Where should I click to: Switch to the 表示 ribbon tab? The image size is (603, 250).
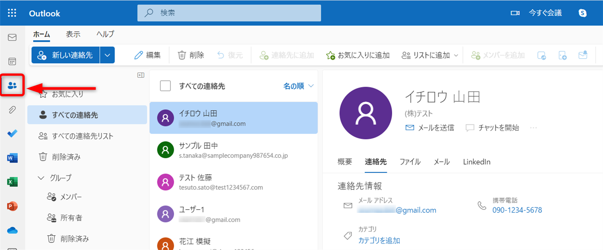(73, 34)
